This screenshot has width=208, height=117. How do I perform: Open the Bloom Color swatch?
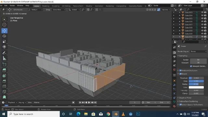[196, 87]
